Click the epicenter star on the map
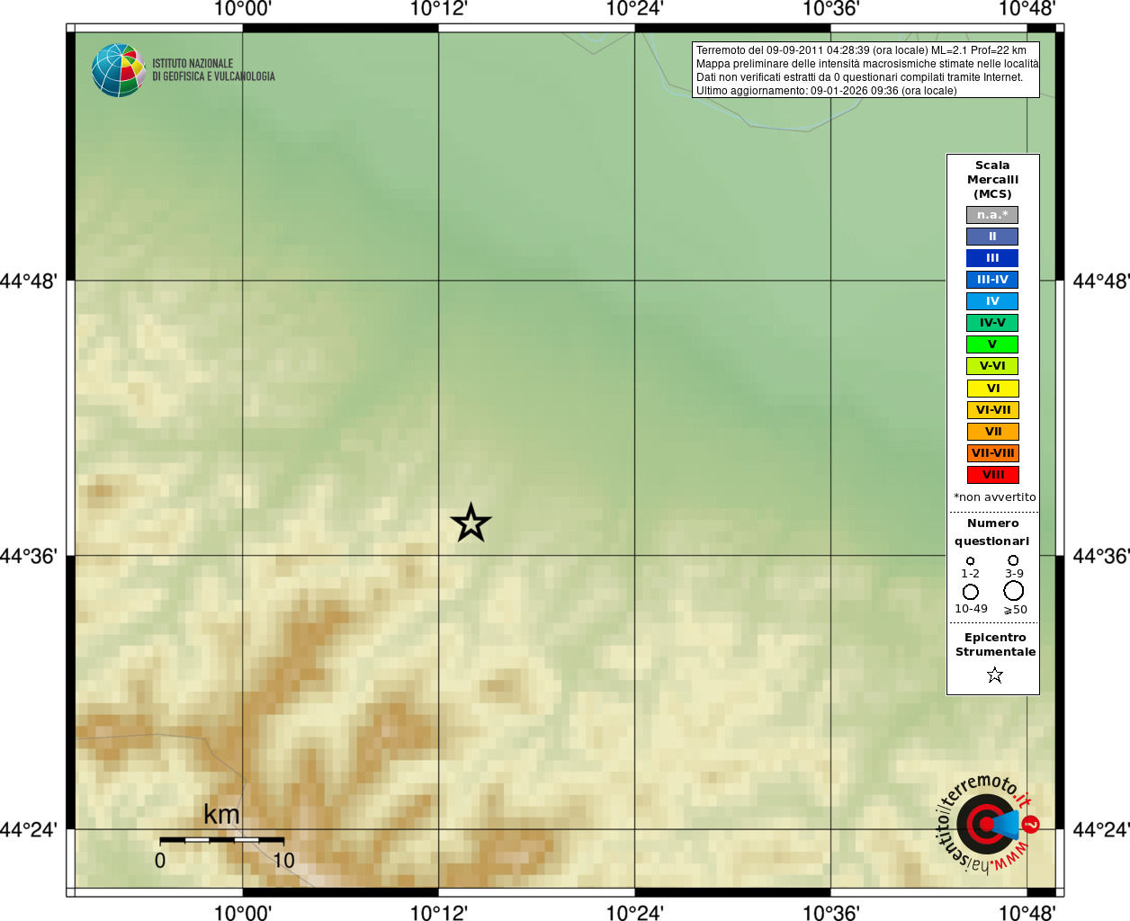Viewport: 1130px width, 921px height. [471, 523]
